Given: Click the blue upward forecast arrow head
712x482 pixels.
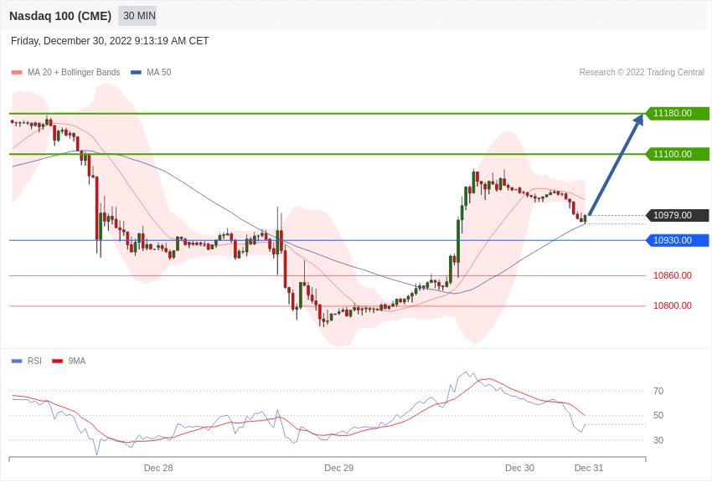Looking at the screenshot, I should click(639, 120).
